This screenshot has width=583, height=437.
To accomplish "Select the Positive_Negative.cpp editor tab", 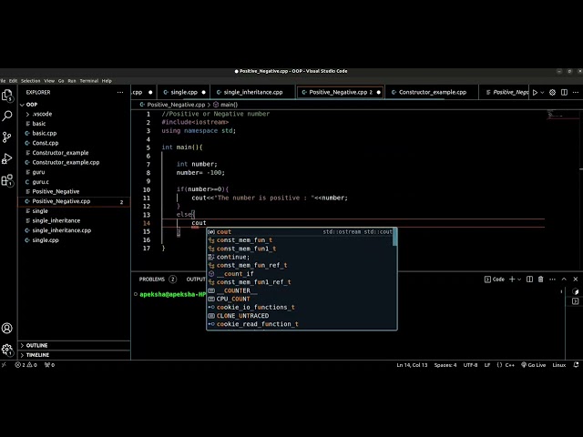I will click(340, 92).
